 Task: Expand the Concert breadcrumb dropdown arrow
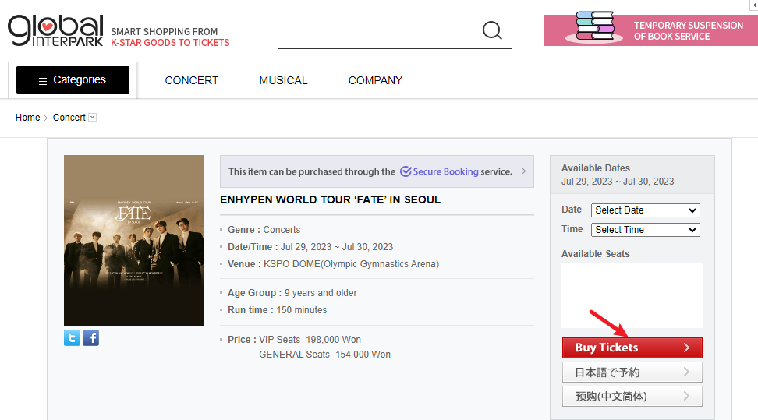pos(93,118)
